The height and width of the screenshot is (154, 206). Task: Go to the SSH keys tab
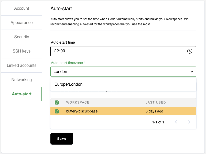point(21,51)
